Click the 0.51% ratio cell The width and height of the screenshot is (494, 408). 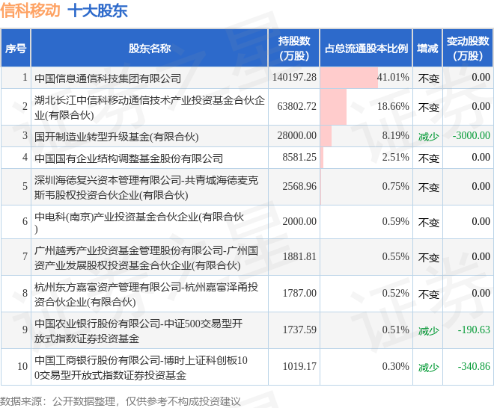(366, 330)
